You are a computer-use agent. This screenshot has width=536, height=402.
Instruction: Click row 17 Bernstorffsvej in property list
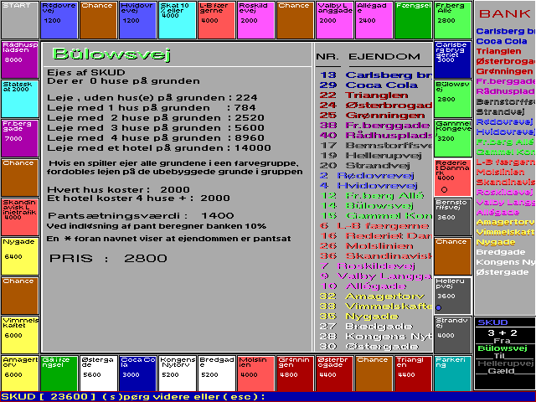click(375, 145)
